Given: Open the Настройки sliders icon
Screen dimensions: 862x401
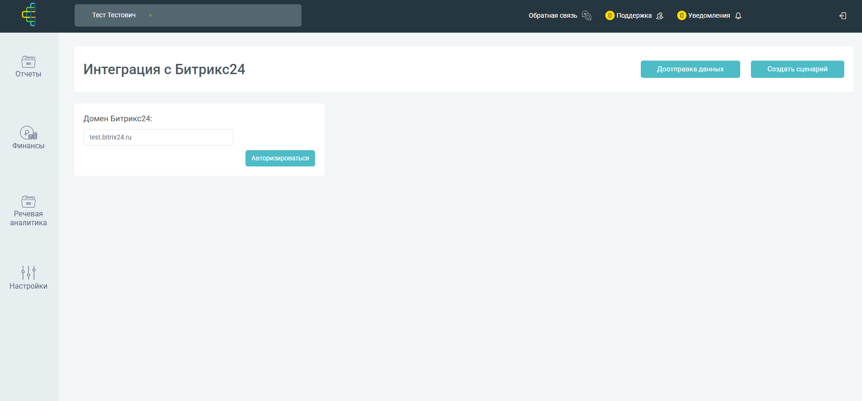Looking at the screenshot, I should click(28, 273).
